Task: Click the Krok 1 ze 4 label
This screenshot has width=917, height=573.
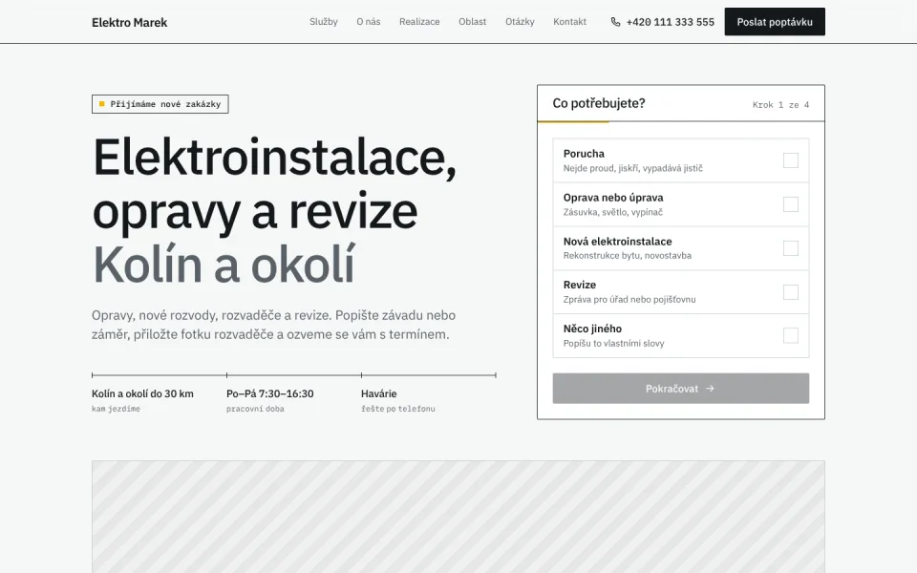Action: [780, 105]
